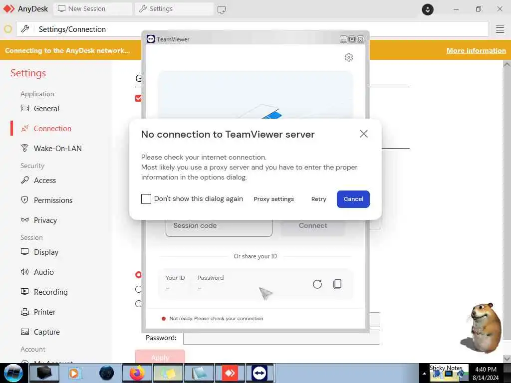
Task: Click the TeamViewer Connect button
Action: coord(313,226)
